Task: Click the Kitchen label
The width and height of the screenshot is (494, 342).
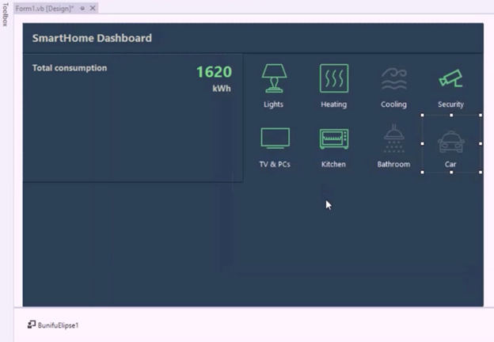Action: click(333, 164)
